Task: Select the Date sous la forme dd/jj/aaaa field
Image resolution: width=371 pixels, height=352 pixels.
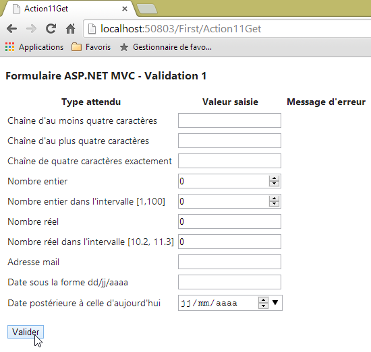Action: click(x=229, y=282)
